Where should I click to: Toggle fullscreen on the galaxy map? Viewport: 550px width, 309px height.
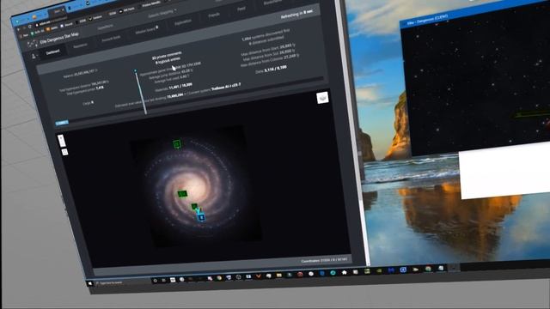point(65,152)
